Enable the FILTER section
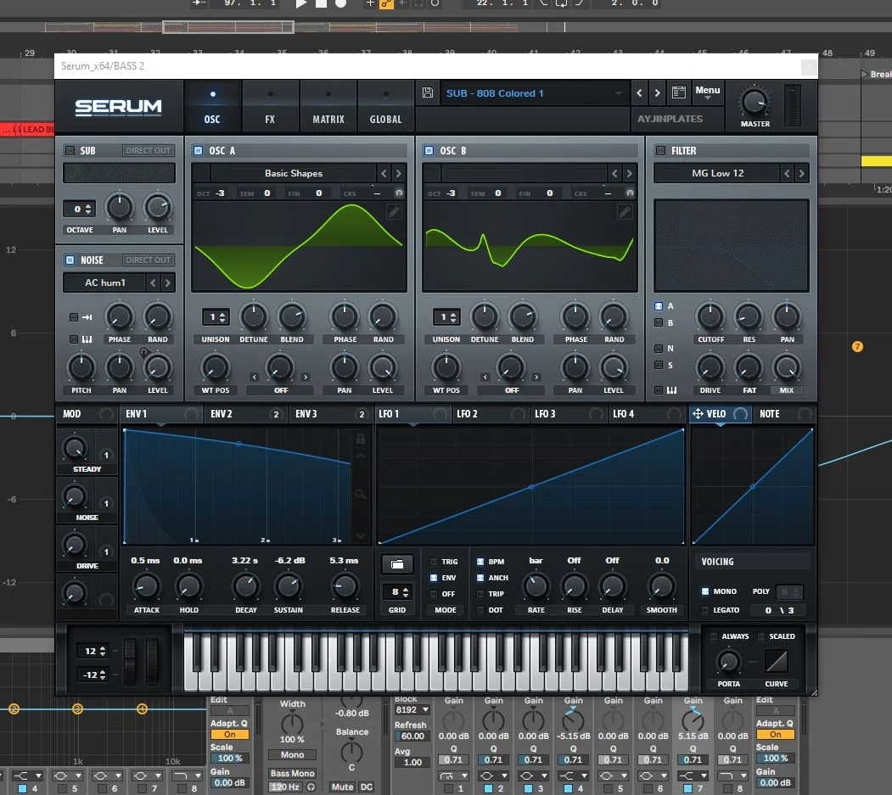This screenshot has height=795, width=892. click(x=660, y=151)
